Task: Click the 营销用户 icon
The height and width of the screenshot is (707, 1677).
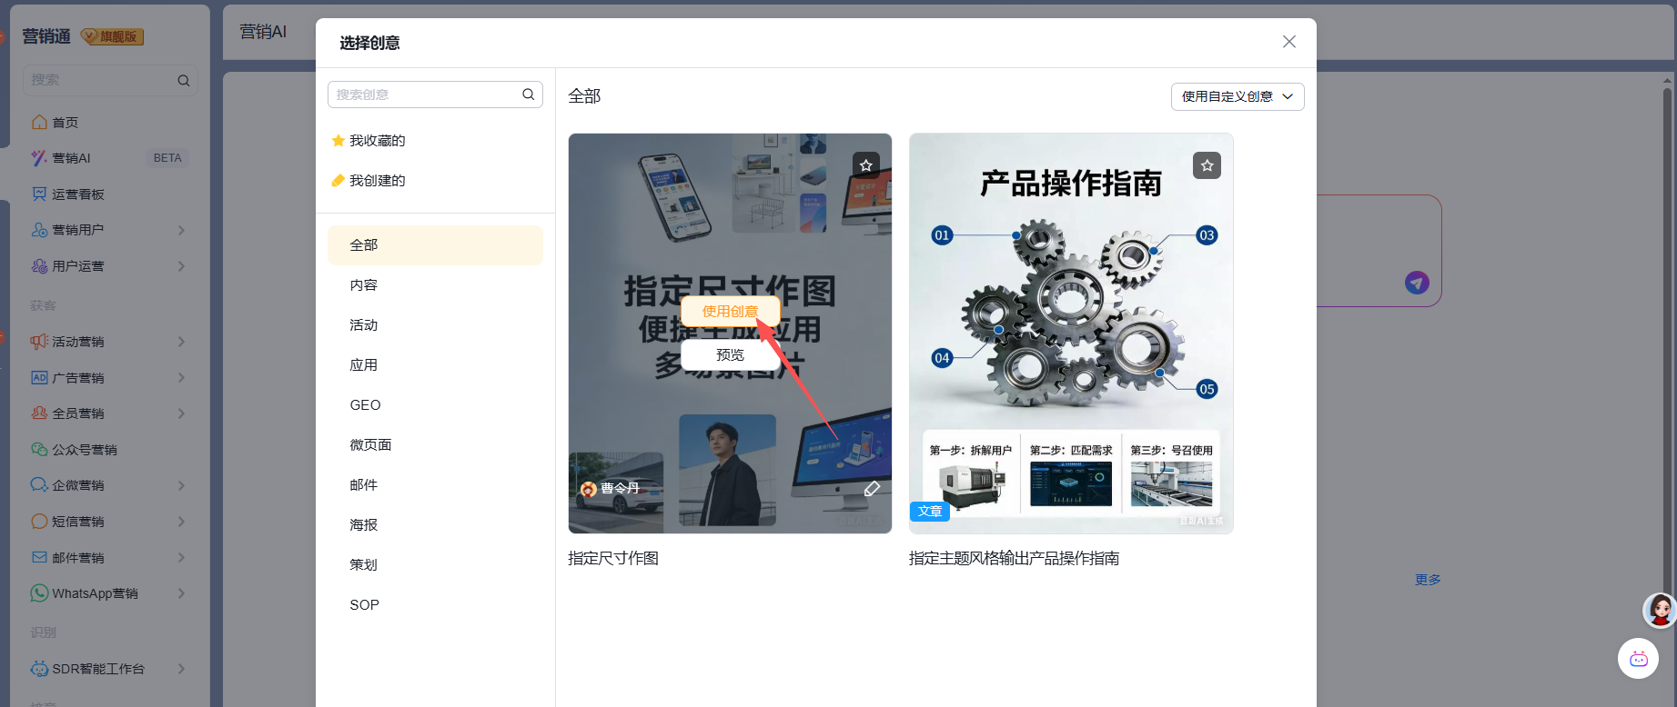Action: pyautogui.click(x=39, y=230)
